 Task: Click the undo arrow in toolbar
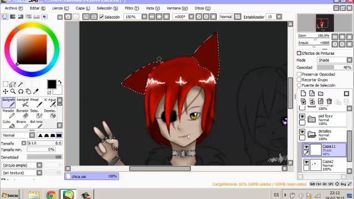tap(68, 17)
